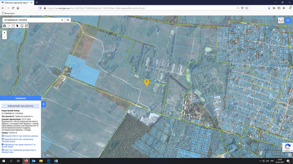The height and width of the screenshot is (164, 293).
Task: Bookmark this page with star icon
Action: [x=246, y=8]
